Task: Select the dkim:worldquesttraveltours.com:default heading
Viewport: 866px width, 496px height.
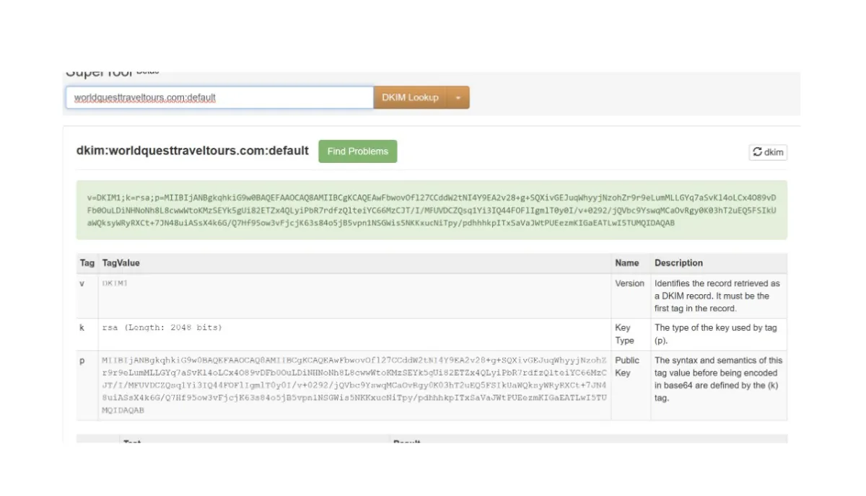Action: 193,151
